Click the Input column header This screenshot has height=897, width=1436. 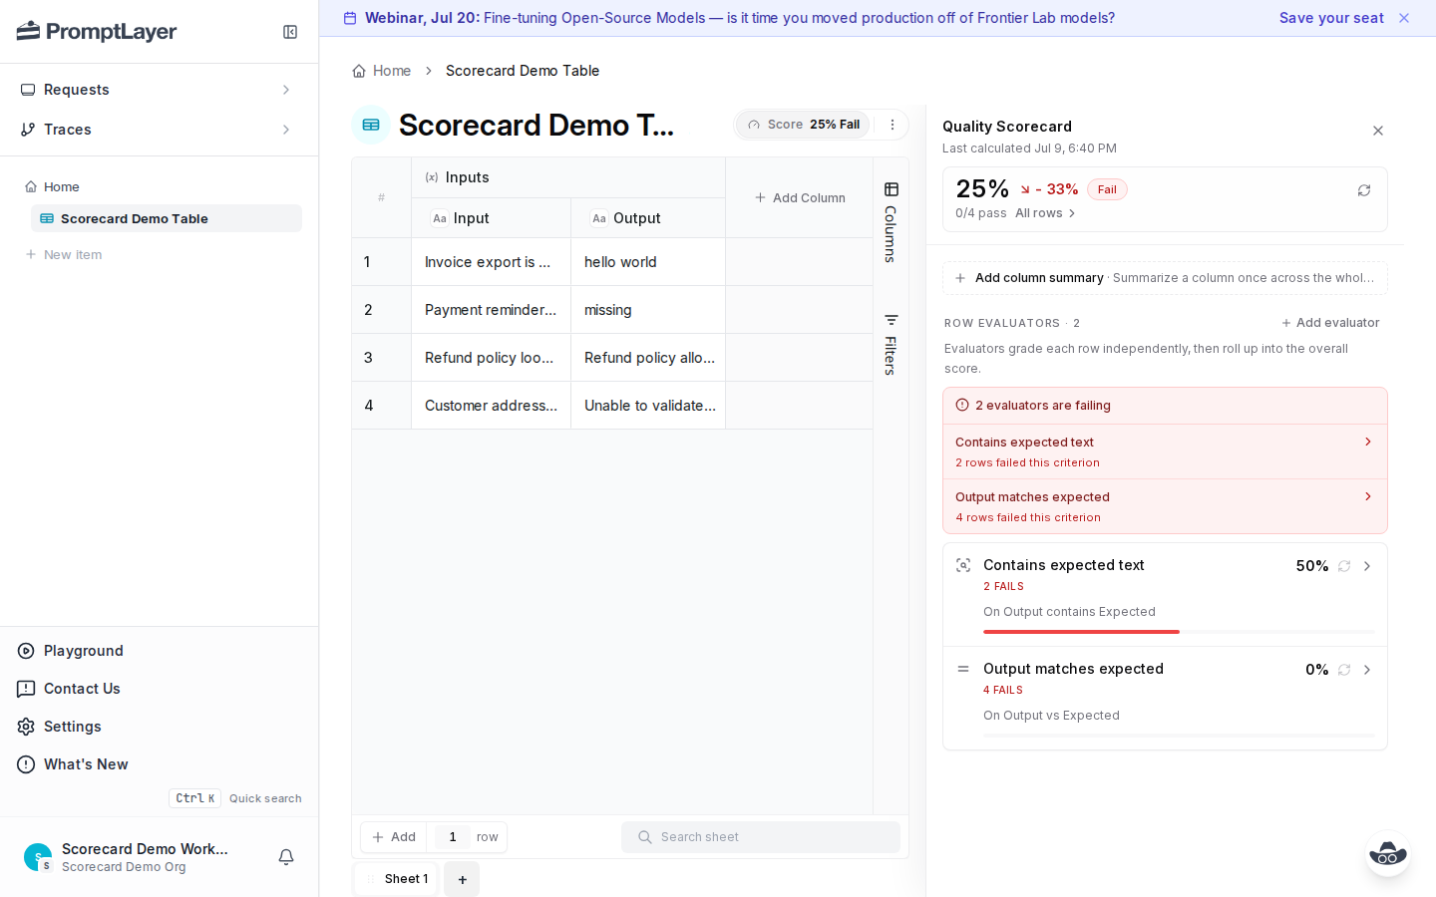point(492,218)
